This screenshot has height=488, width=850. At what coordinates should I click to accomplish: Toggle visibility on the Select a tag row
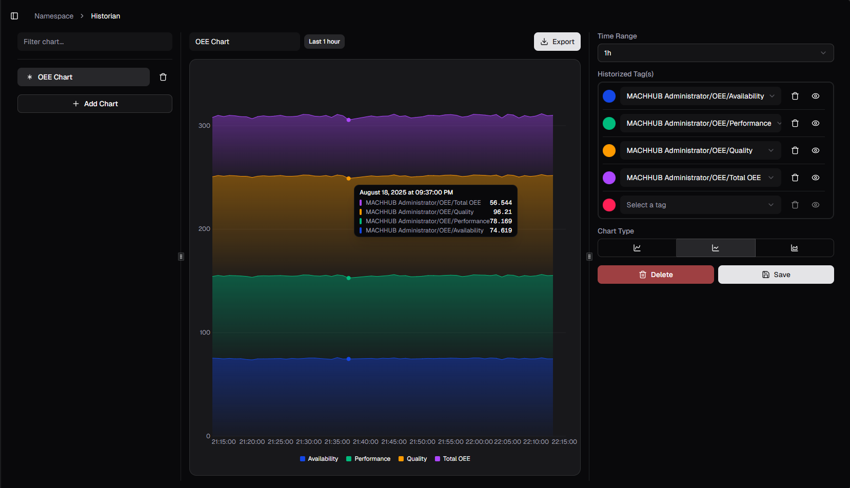click(816, 205)
